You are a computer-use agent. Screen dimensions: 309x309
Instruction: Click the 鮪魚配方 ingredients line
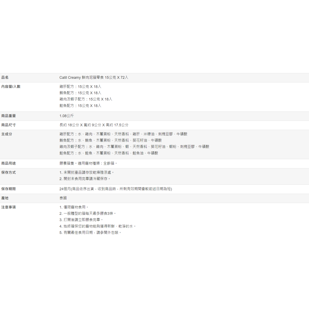[111, 140]
